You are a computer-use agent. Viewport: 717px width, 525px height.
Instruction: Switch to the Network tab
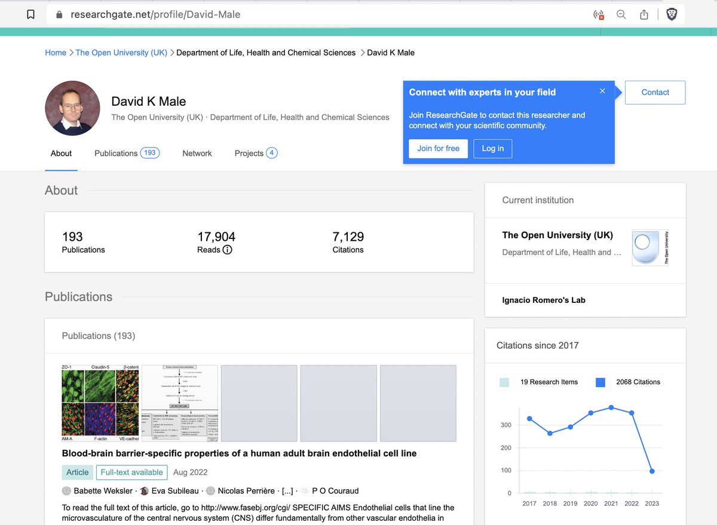coord(197,153)
